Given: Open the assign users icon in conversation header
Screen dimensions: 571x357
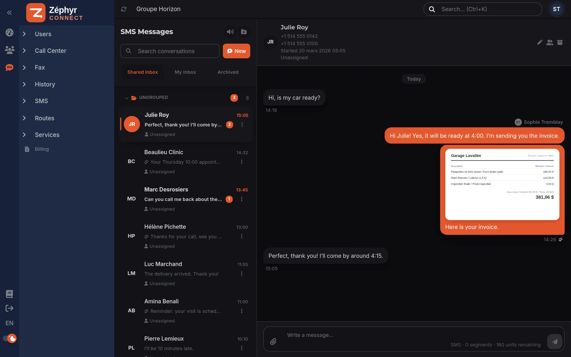Looking at the screenshot, I should (550, 42).
